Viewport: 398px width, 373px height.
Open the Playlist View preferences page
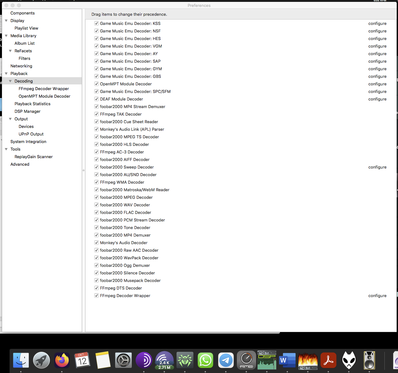[x=26, y=28]
